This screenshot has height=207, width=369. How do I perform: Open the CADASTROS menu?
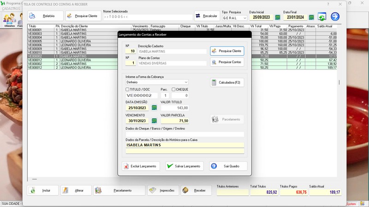pyautogui.click(x=11, y=9)
